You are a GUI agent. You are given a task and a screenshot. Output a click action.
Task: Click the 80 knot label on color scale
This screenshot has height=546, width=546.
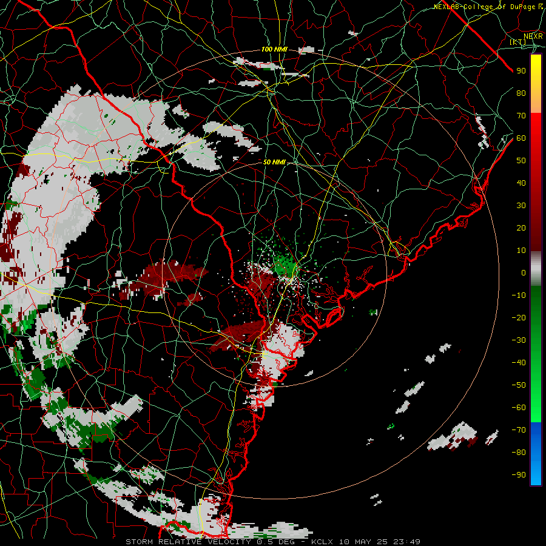point(521,93)
